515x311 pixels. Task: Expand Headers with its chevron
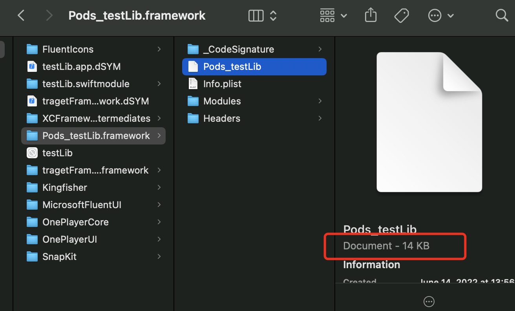320,118
